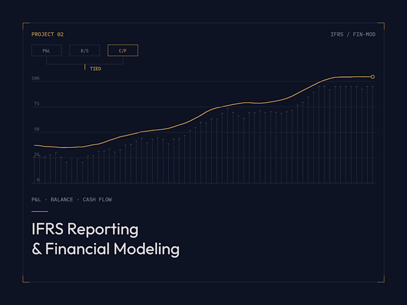This screenshot has width=407, height=305.
Task: Open the highlighted C/F tab
Action: pos(123,50)
